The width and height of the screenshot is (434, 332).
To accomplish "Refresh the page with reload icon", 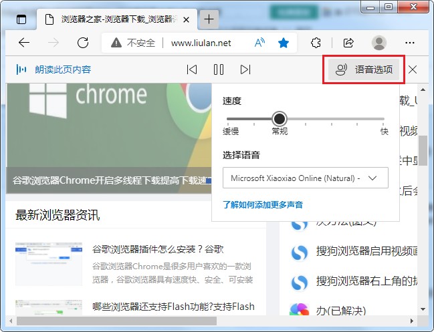I will tap(83, 43).
